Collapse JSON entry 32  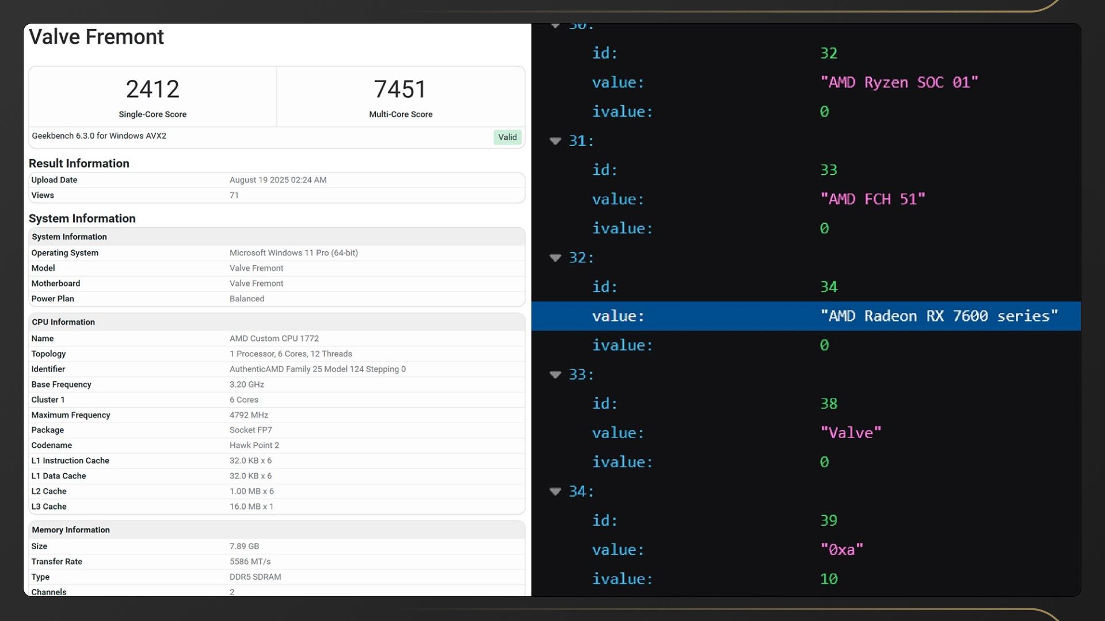click(x=555, y=258)
